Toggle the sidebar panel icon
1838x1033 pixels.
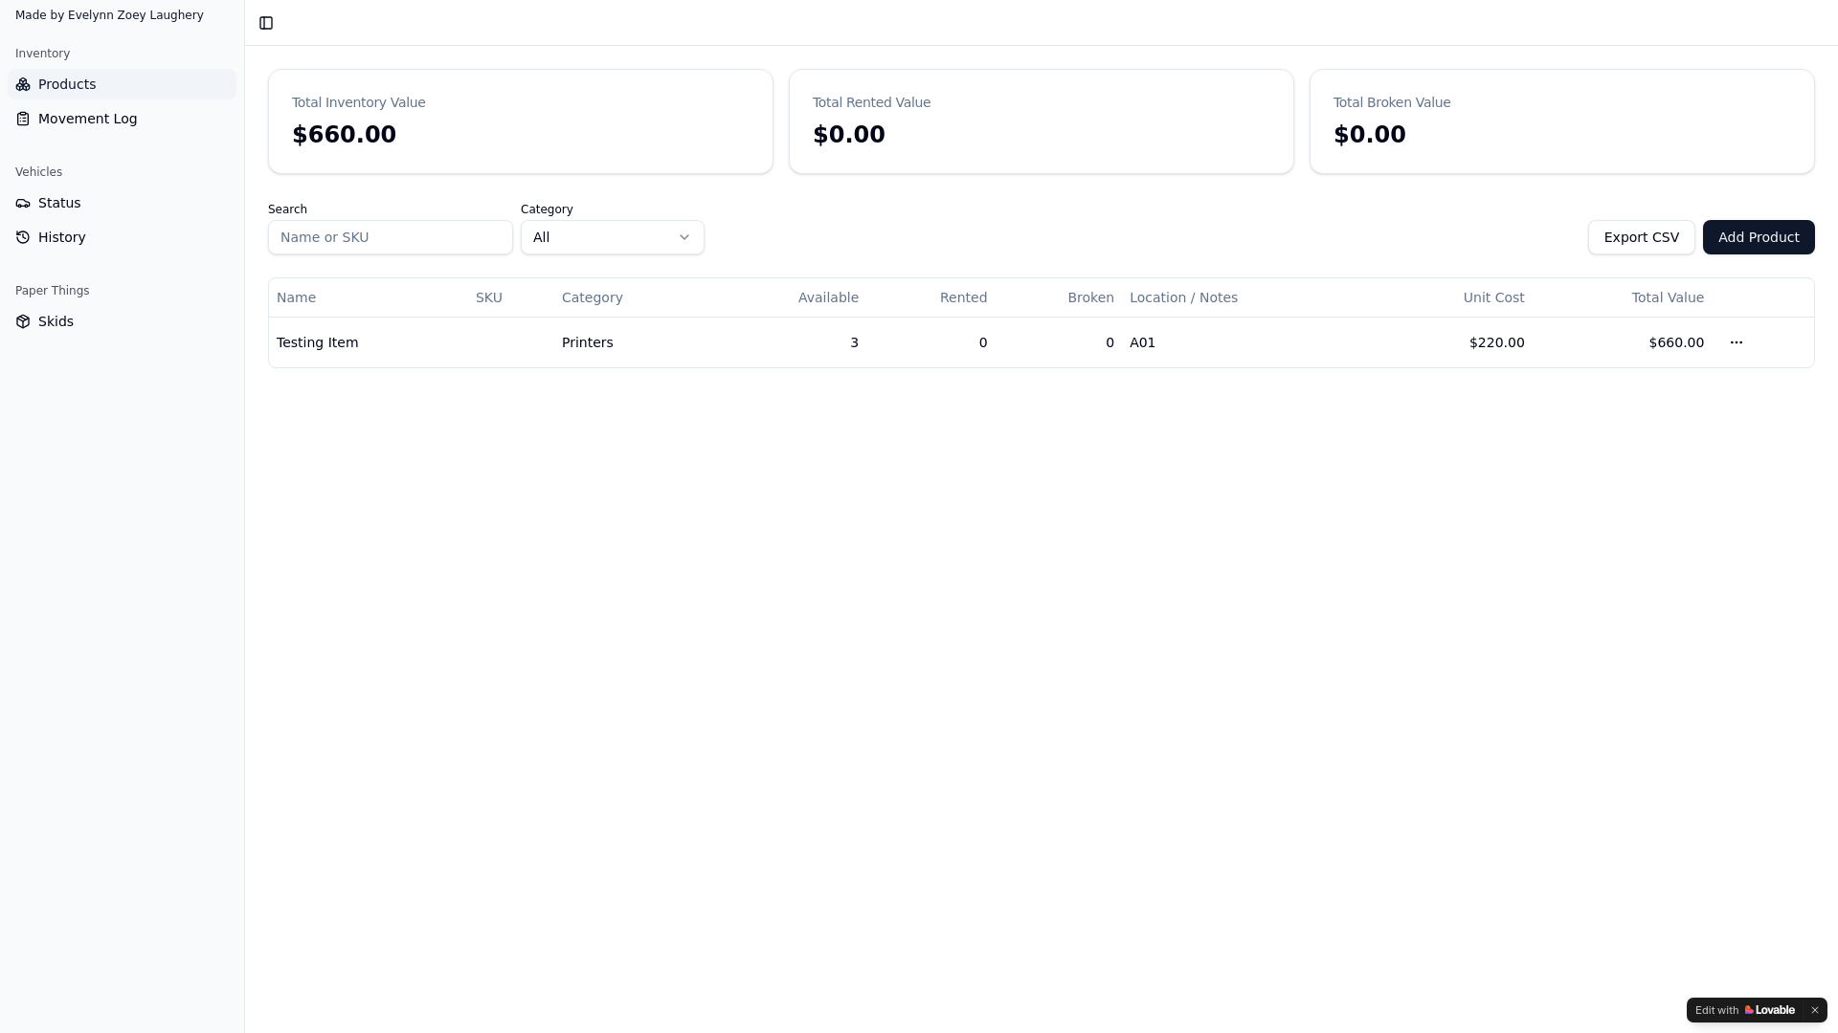[266, 23]
